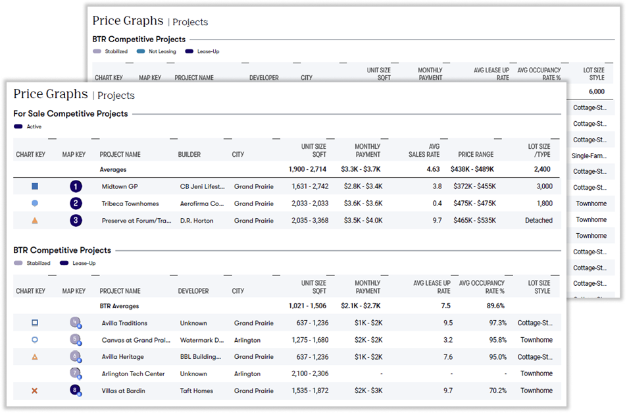This screenshot has width=627, height=413.
Task: Open the Arlington Tech Center project row
Action: [133, 373]
